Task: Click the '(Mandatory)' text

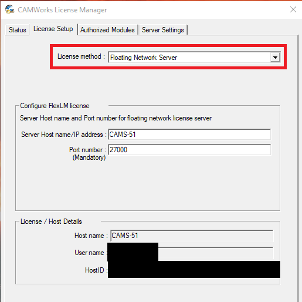Action: pyautogui.click(x=89, y=157)
